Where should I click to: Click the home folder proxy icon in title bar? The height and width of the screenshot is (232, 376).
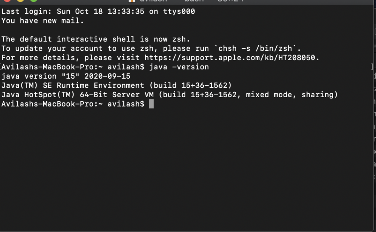pos(132,1)
